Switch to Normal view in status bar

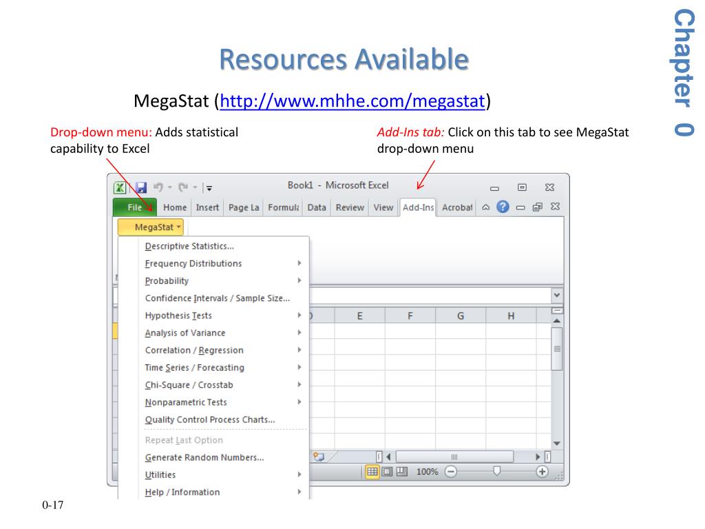coord(372,471)
